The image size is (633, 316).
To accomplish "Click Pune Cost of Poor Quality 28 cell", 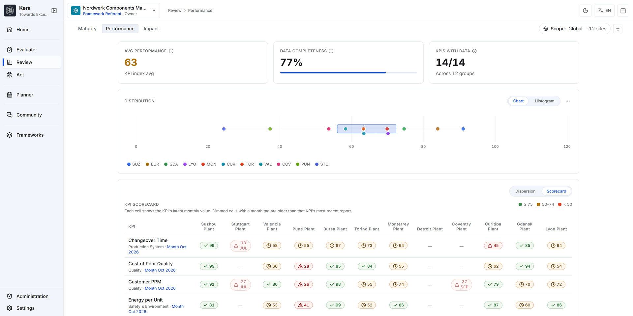I will (304, 266).
